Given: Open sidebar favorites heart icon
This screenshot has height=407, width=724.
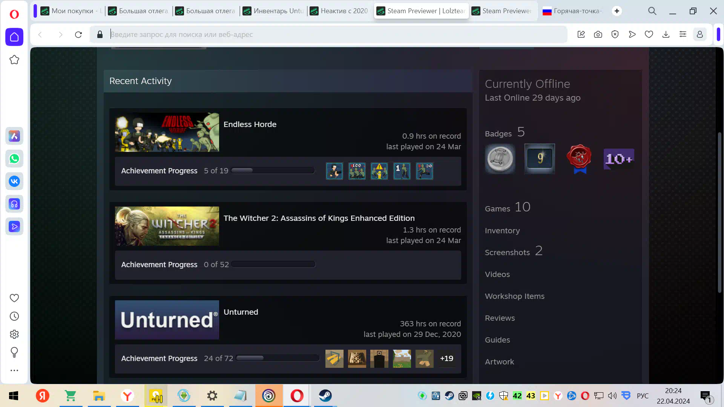Looking at the screenshot, I should click(14, 298).
